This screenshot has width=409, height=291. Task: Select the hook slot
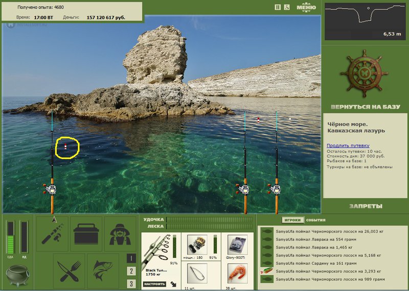coord(197,274)
